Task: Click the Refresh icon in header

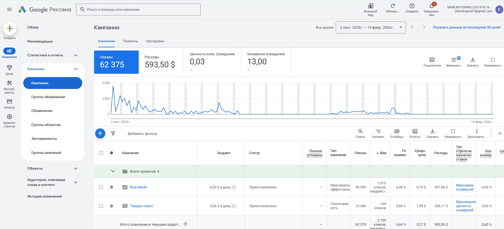Action: pos(392,6)
